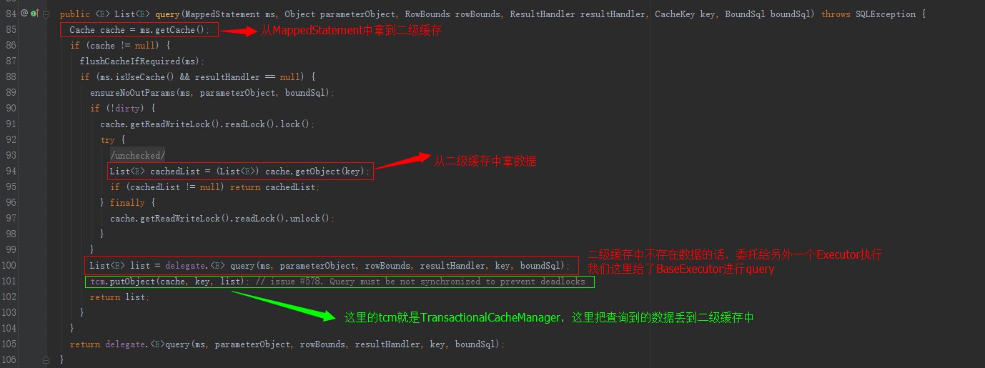Click the fold end marker at line 106
The image size is (985, 368).
46,360
